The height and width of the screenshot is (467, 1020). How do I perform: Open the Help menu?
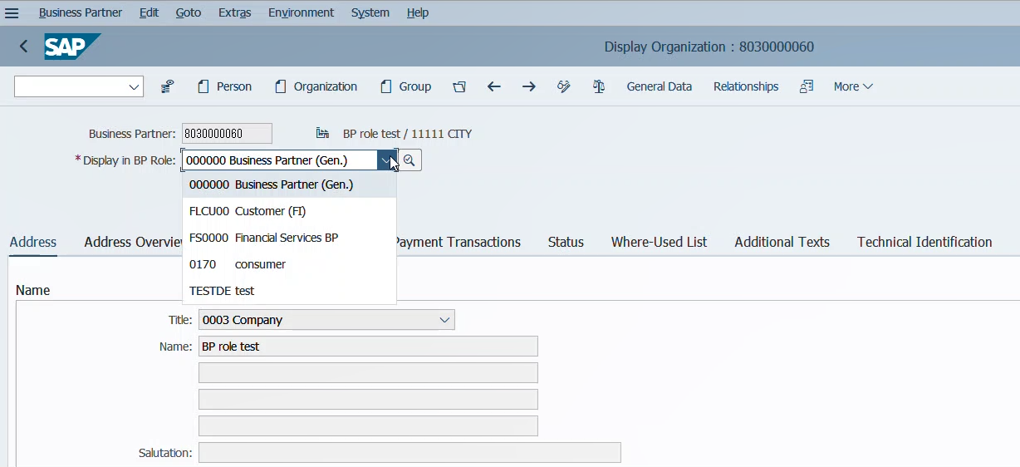[x=418, y=12]
